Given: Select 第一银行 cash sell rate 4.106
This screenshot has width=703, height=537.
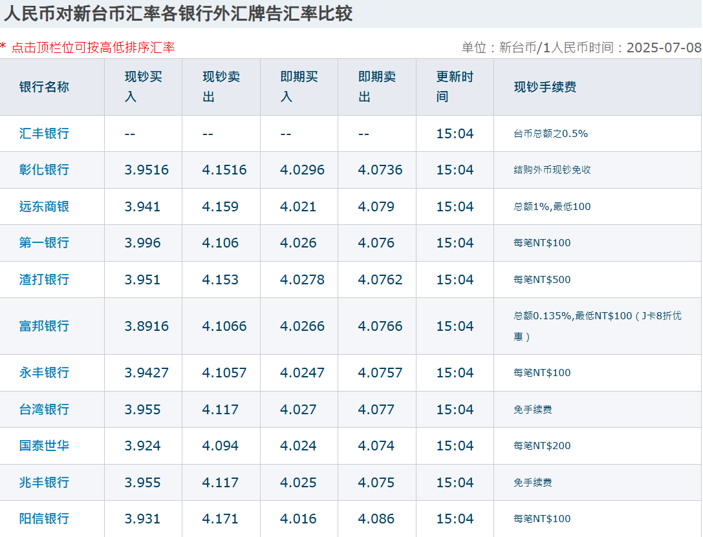Looking at the screenshot, I should 220,243.
